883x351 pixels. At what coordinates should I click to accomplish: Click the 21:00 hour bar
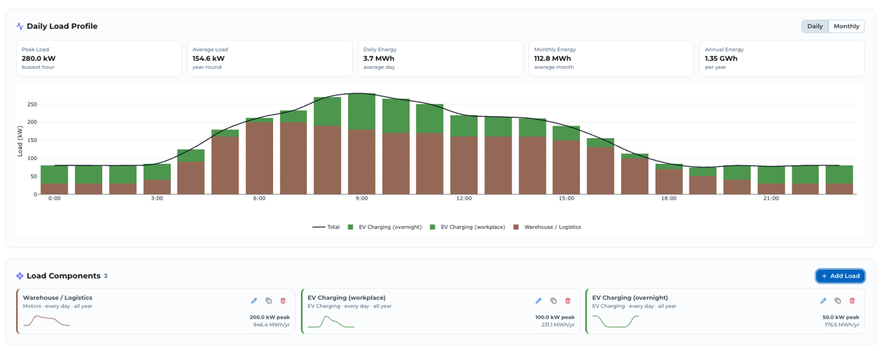point(771,180)
